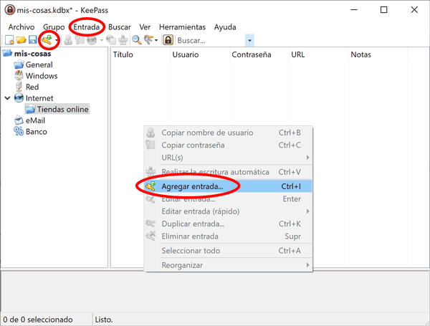
Task: Open the Find magnifying glass tool
Action: click(x=137, y=40)
